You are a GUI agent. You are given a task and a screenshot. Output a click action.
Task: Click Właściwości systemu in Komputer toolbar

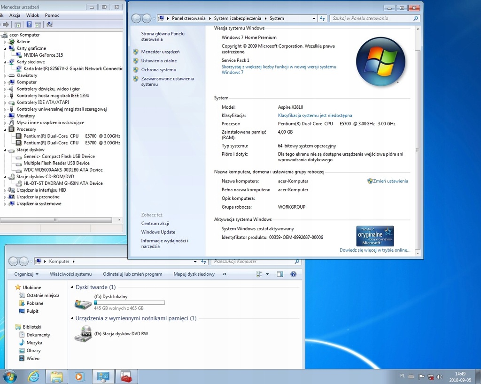(70, 274)
